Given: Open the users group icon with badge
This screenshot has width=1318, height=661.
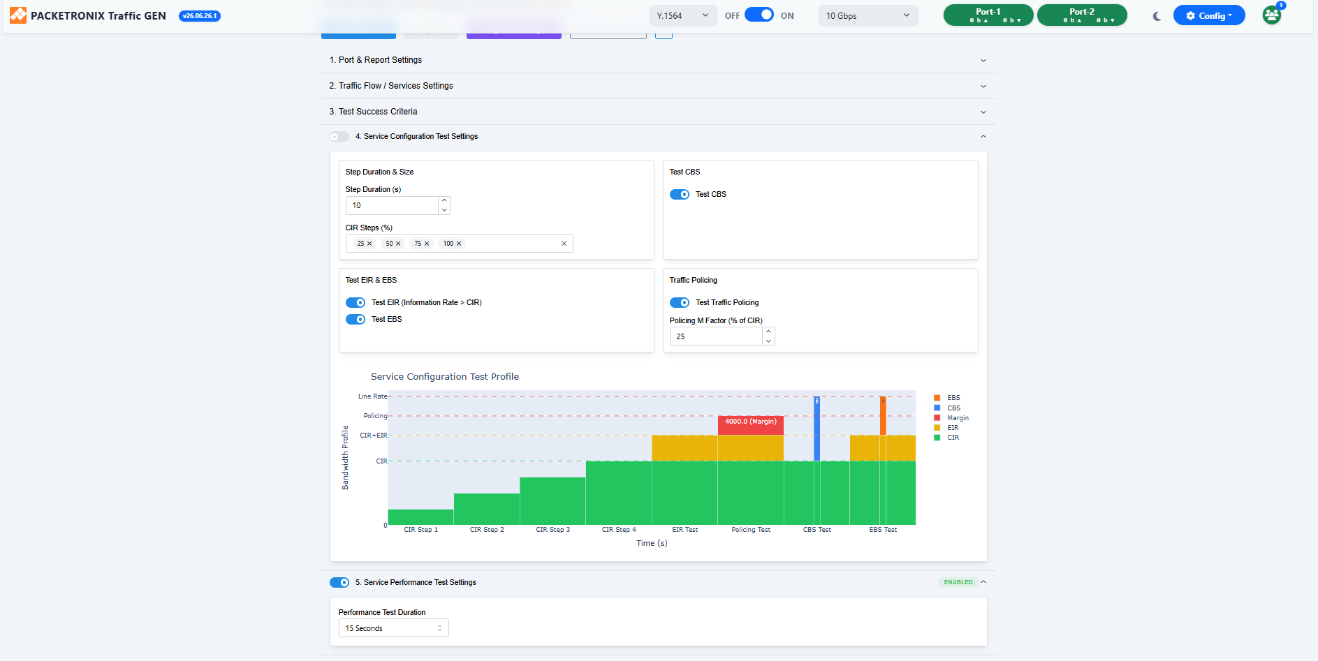Looking at the screenshot, I should pyautogui.click(x=1272, y=15).
